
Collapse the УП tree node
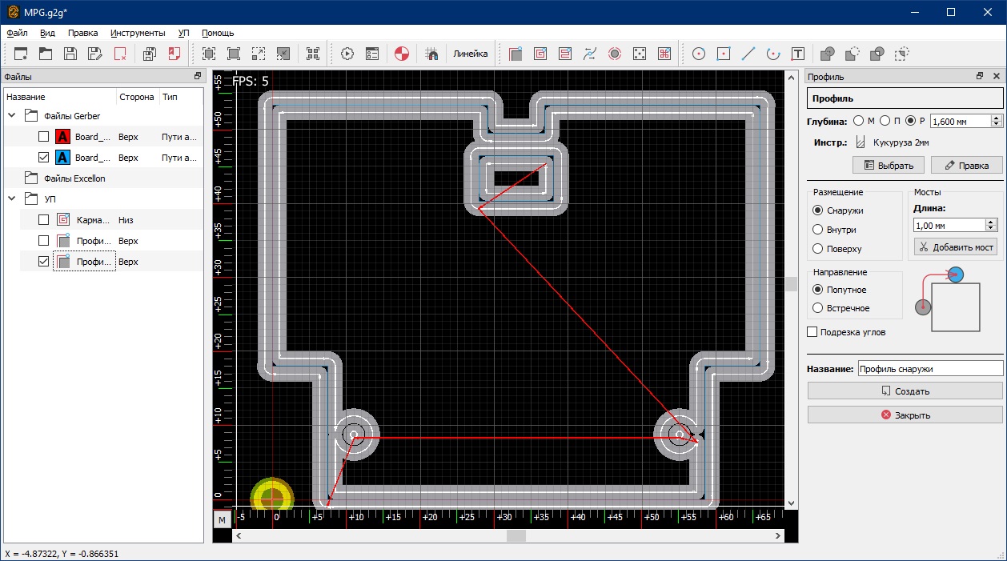[x=12, y=199]
